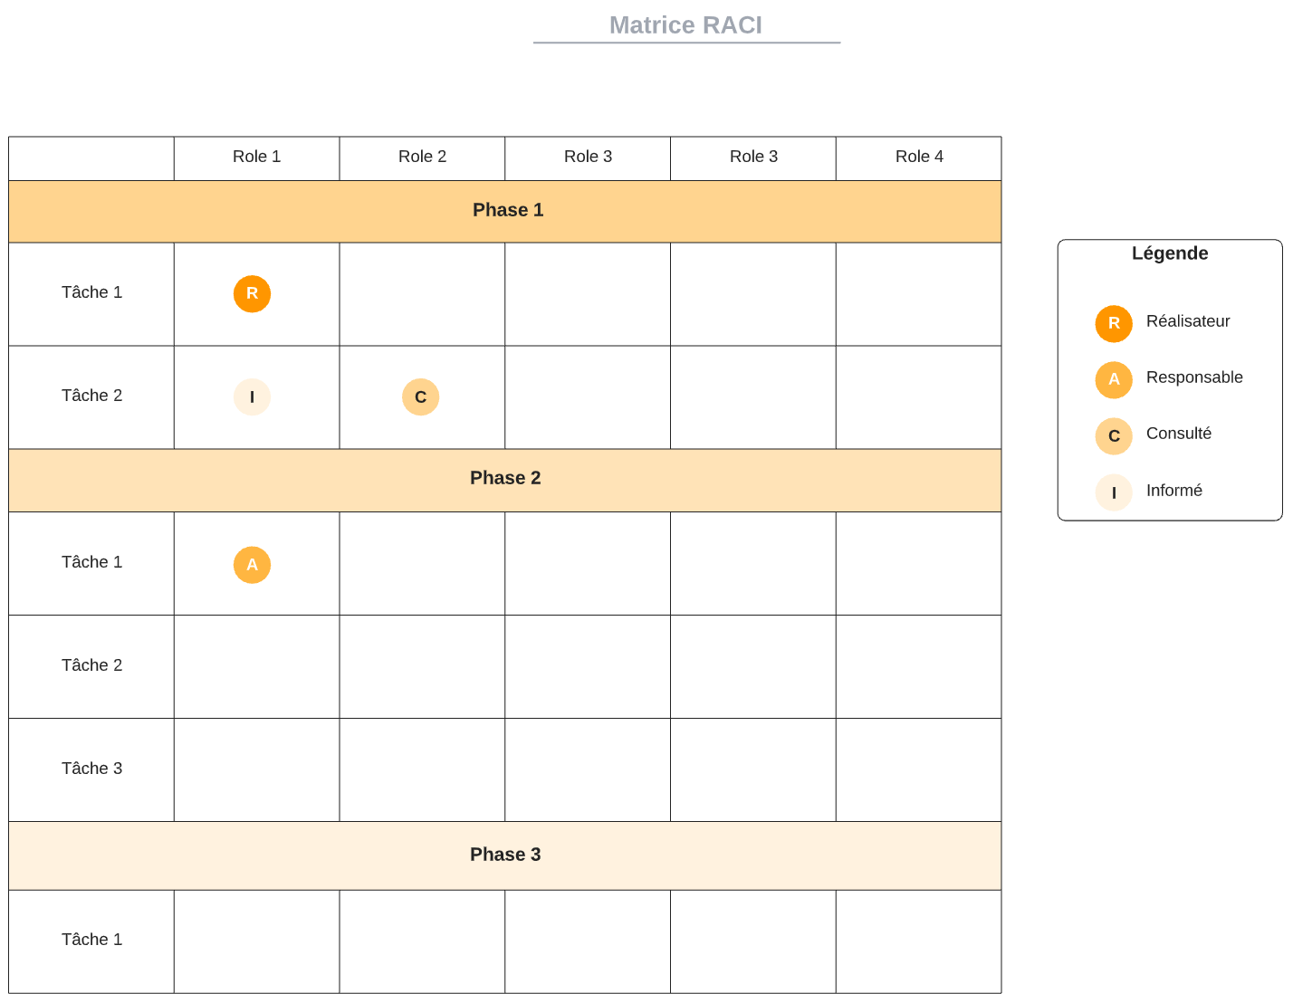The image size is (1293, 1003).
Task: Select the Légende title text
Action: coord(1169,253)
